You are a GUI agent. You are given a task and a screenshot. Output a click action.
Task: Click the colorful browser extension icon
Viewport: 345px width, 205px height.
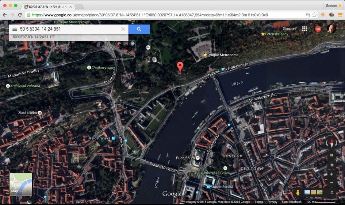coord(331,15)
